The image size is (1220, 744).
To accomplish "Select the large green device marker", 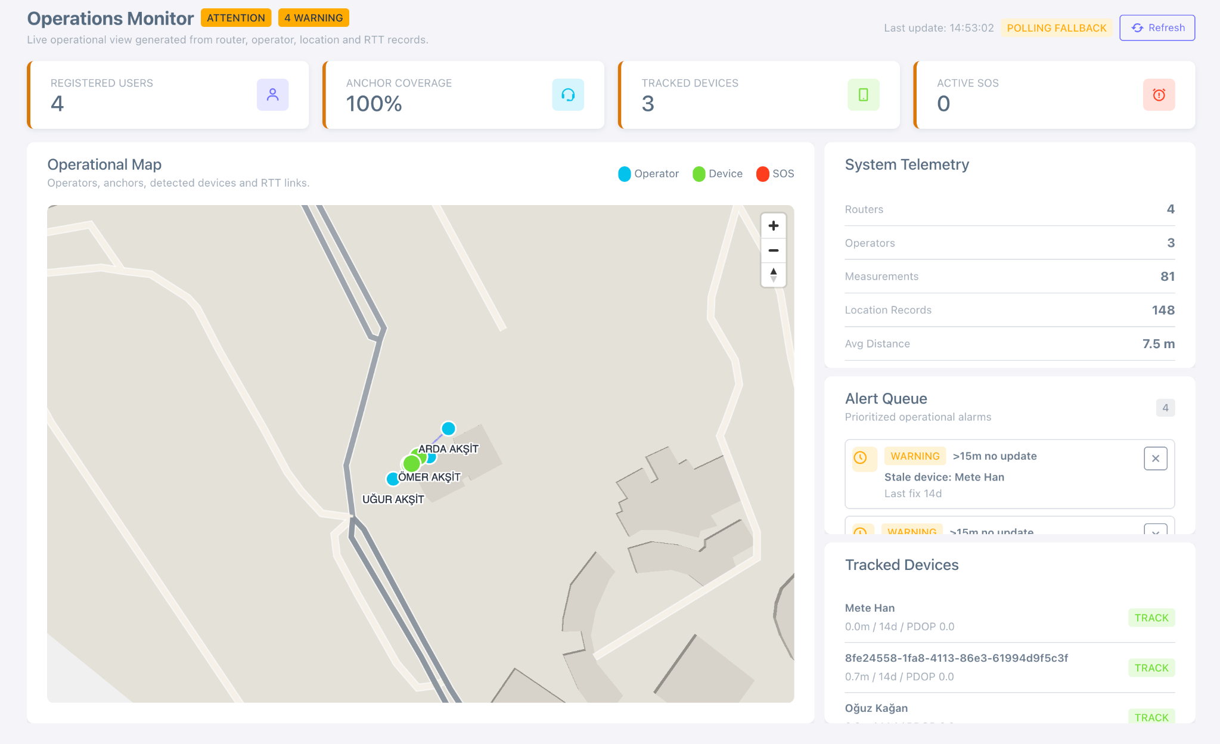I will [411, 463].
